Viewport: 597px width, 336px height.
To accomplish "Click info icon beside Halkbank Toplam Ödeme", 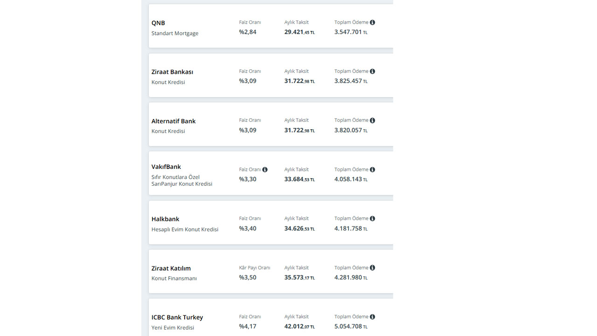I will 372,218.
